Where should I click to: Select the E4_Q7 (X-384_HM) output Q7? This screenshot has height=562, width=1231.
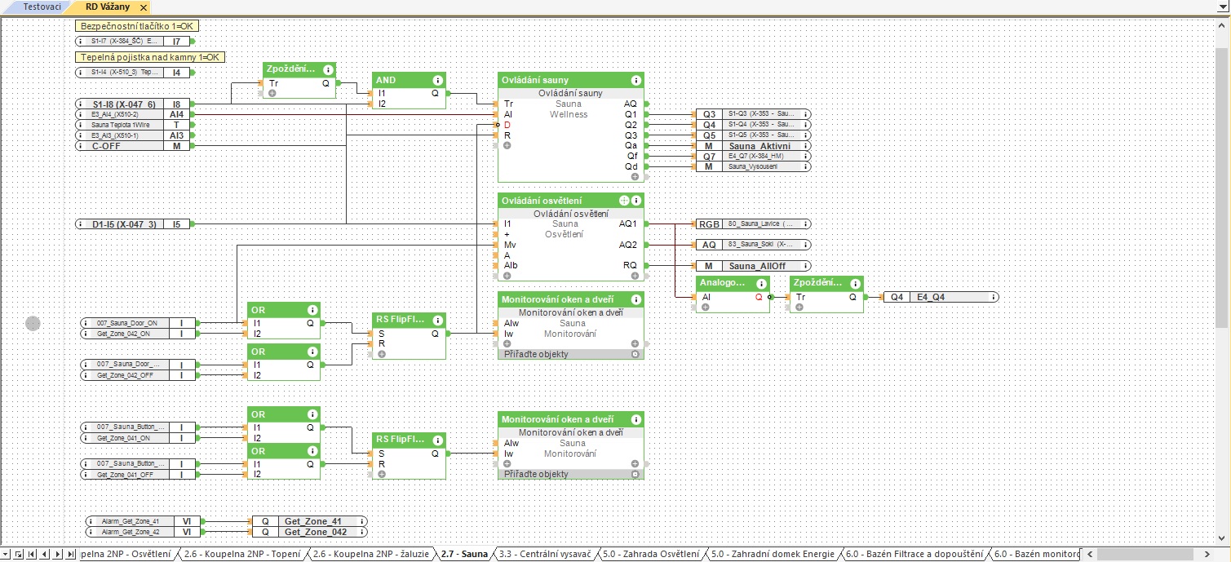pyautogui.click(x=753, y=156)
